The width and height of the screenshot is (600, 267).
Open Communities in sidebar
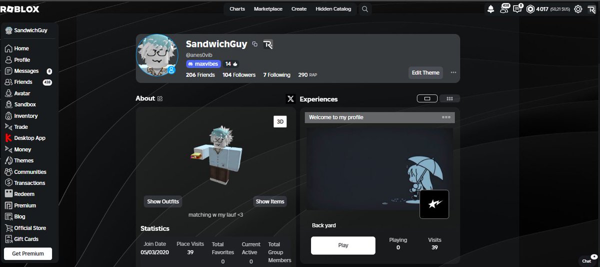pos(25,172)
